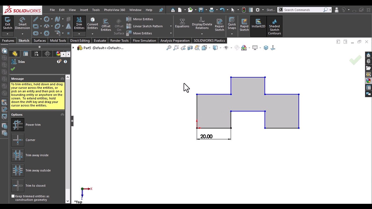The width and height of the screenshot is (372, 209).
Task: Click the Zoom to Area icon
Action: (x=176, y=48)
